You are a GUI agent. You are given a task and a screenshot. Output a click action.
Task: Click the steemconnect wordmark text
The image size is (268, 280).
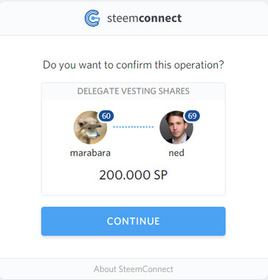click(x=145, y=18)
